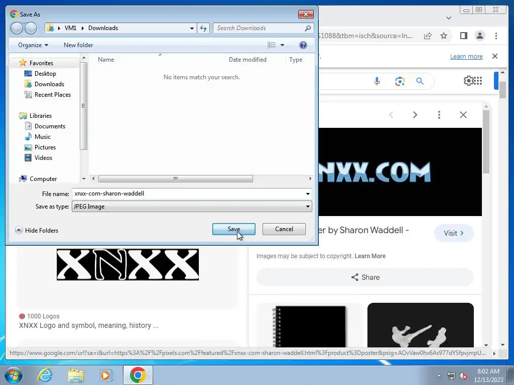Click the File name text field

[x=189, y=194]
